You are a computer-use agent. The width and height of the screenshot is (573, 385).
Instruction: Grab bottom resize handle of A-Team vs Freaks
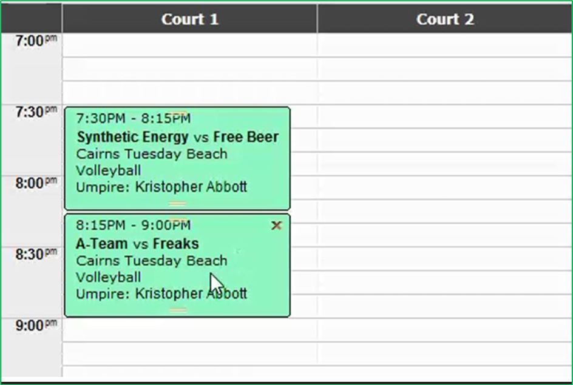(x=178, y=310)
